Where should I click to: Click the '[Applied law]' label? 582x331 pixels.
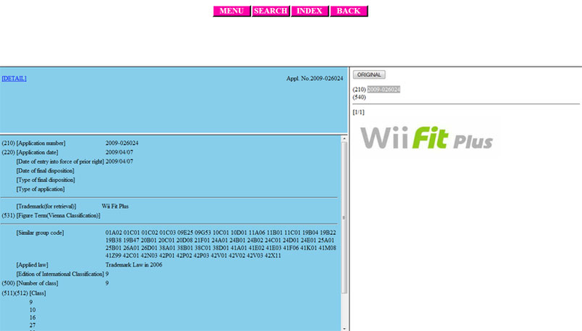pyautogui.click(x=32, y=265)
